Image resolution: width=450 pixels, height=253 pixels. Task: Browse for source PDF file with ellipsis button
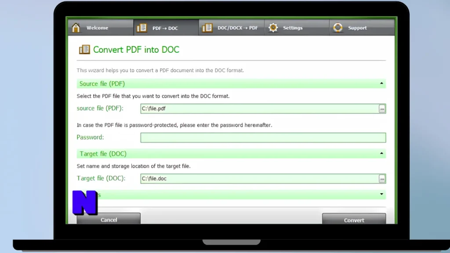coord(382,109)
